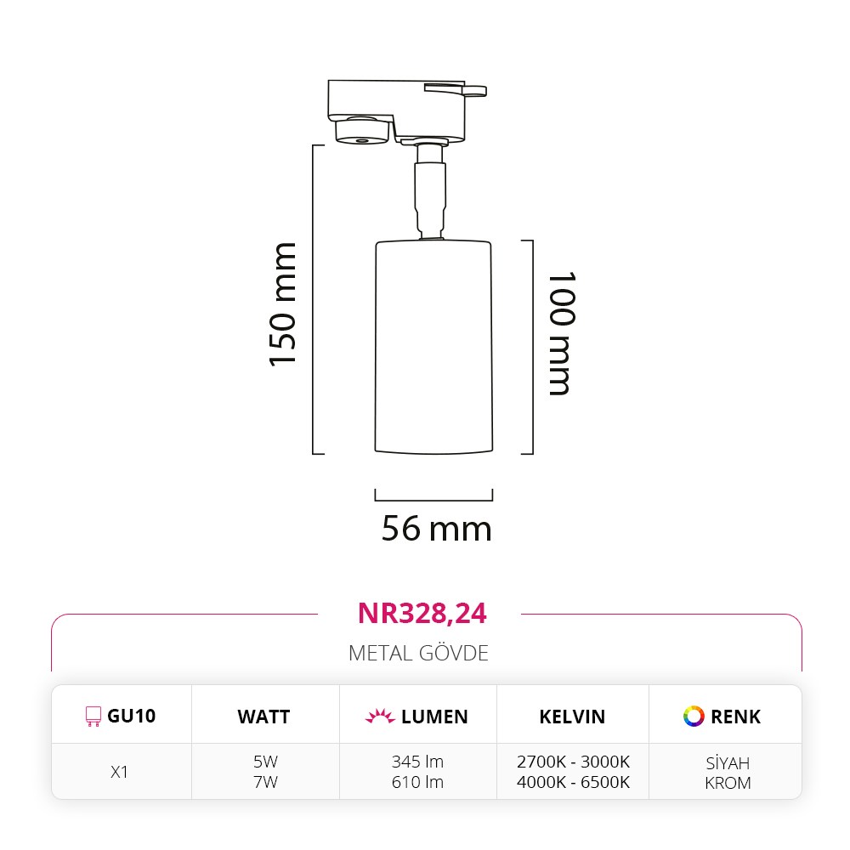Select the 7W wattage value

tap(265, 782)
